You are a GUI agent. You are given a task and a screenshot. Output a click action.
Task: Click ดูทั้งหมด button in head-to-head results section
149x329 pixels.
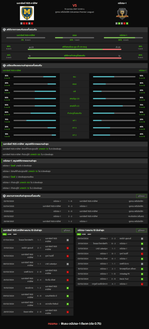pos(141,196)
